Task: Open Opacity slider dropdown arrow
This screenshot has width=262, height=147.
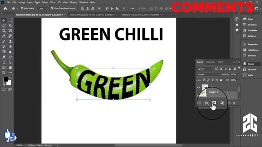Action: (238, 74)
